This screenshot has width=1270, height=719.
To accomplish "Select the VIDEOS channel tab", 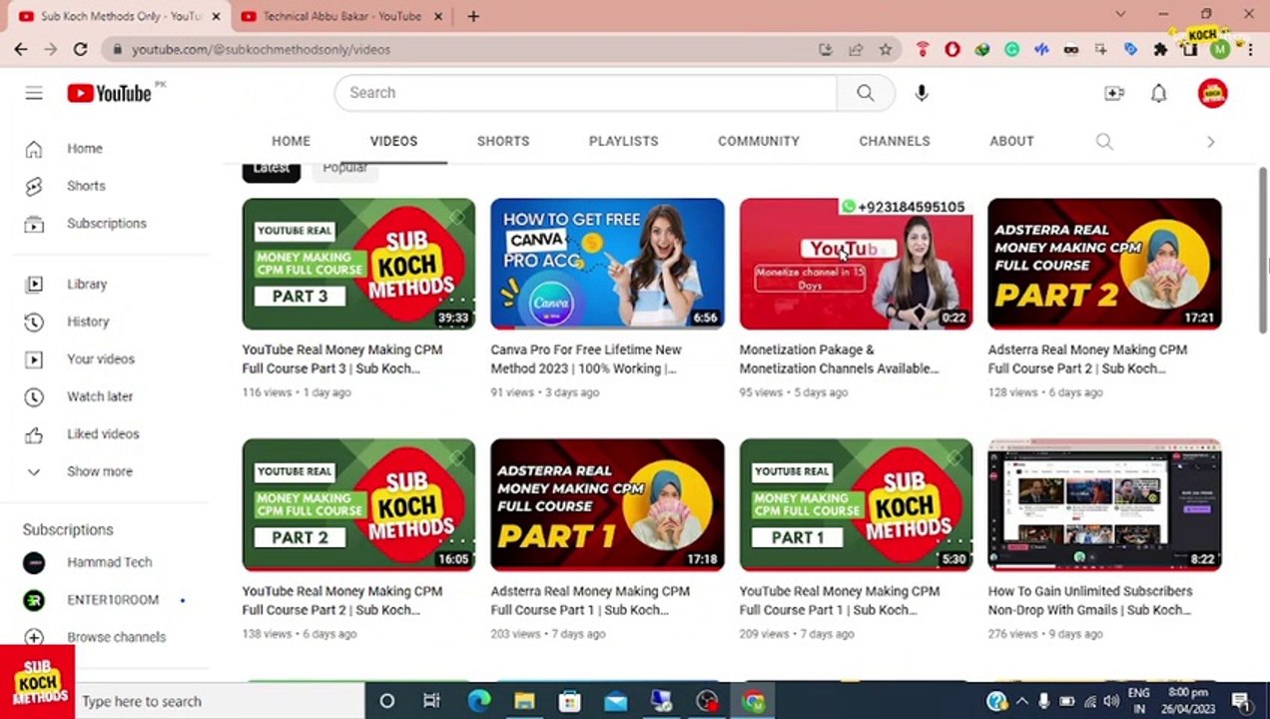I will pos(393,141).
